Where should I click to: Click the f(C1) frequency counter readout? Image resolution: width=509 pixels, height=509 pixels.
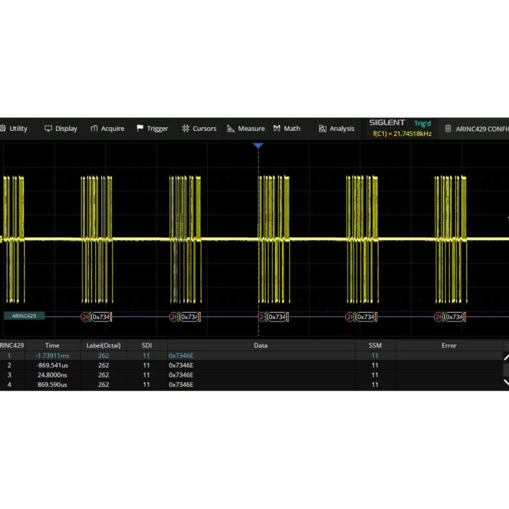(x=402, y=134)
